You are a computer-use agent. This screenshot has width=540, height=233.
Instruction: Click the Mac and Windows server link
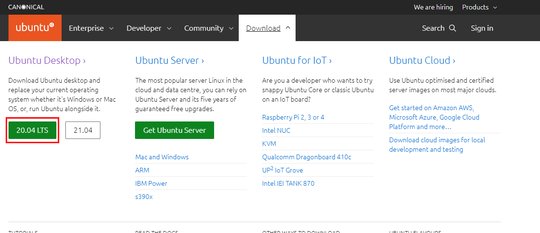tap(162, 157)
